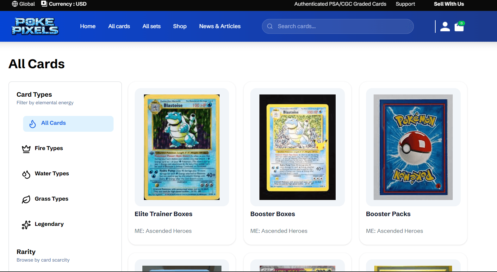Click ME: Ascended Heroes under Booster Packs
This screenshot has height=272, width=497.
pyautogui.click(x=394, y=231)
